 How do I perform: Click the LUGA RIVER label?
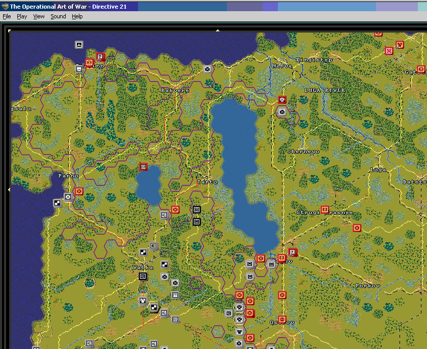click(325, 90)
